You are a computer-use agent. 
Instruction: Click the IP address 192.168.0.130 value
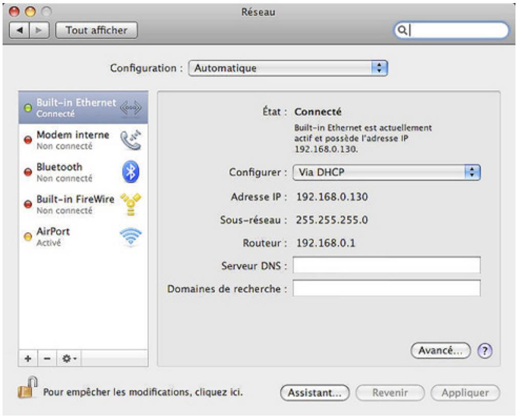tap(332, 197)
